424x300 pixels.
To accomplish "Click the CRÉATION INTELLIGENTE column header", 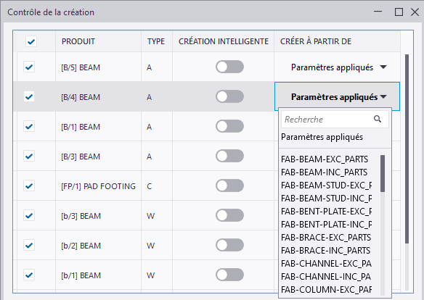I will [224, 41].
